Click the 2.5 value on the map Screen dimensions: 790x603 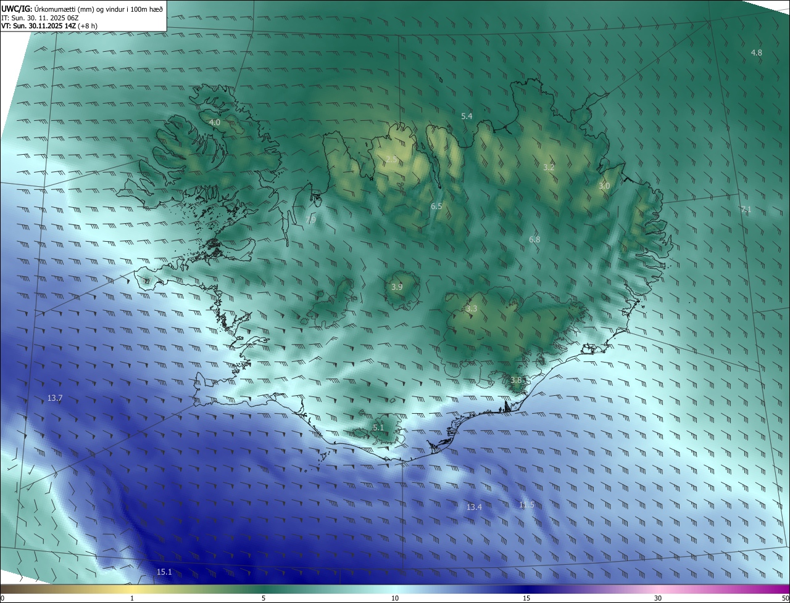pyautogui.click(x=391, y=160)
